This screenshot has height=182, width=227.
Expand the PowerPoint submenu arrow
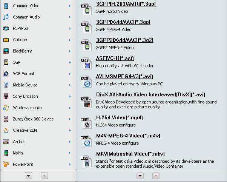pos(70,164)
